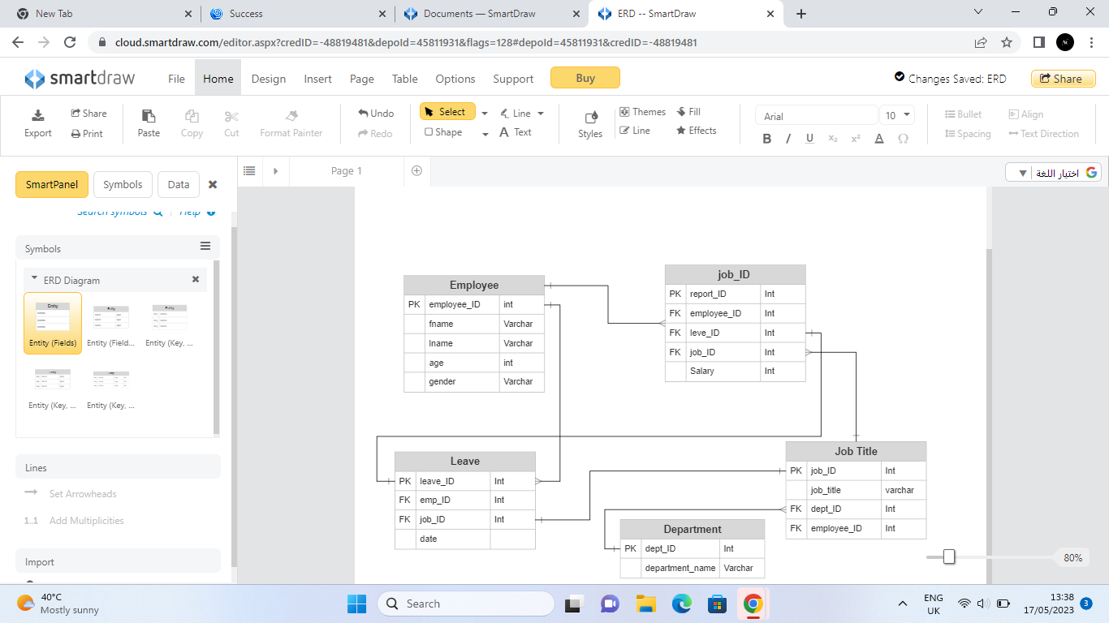This screenshot has width=1109, height=623.
Task: Open the File menu
Action: coord(176,79)
